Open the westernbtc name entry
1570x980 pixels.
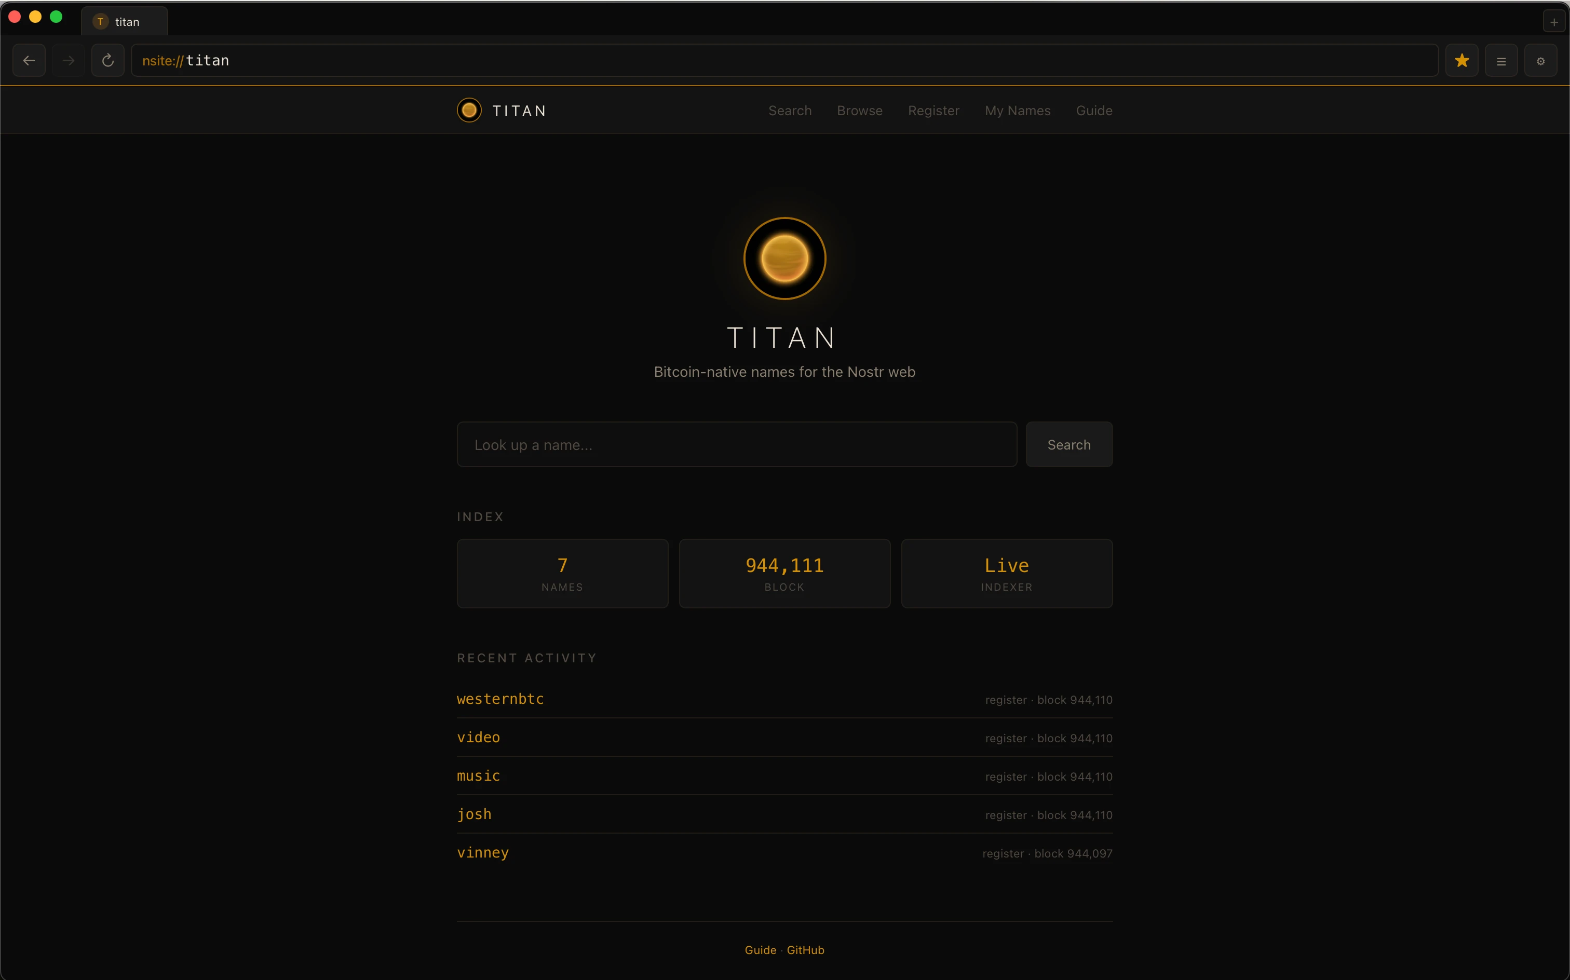pyautogui.click(x=500, y=699)
